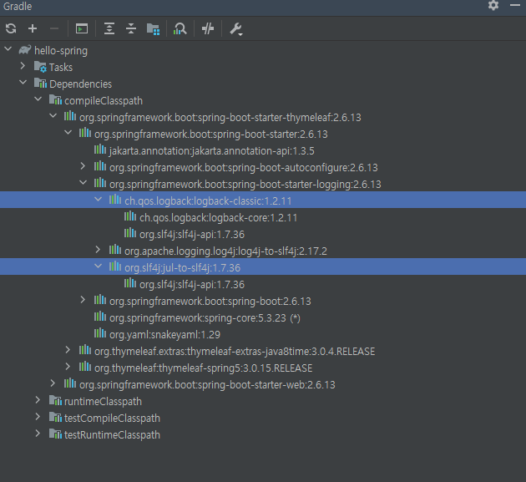Screen dimensions: 526x482
Task: Select jakarta.annotation-api:1.3.5 row
Action: pyautogui.click(x=263, y=151)
